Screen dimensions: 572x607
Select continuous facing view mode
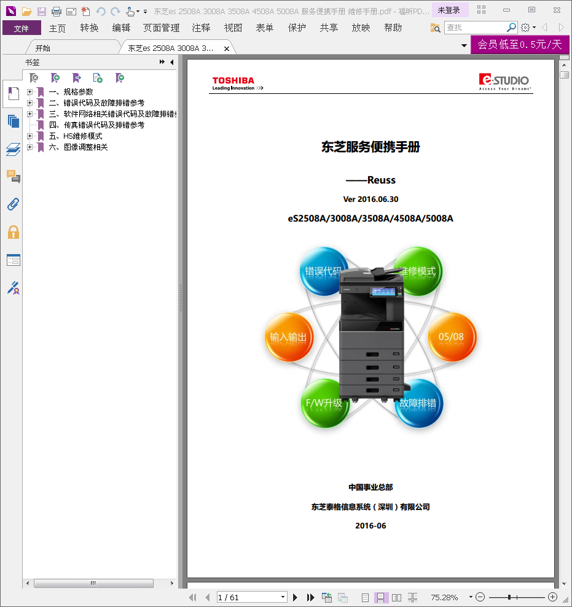coord(412,598)
